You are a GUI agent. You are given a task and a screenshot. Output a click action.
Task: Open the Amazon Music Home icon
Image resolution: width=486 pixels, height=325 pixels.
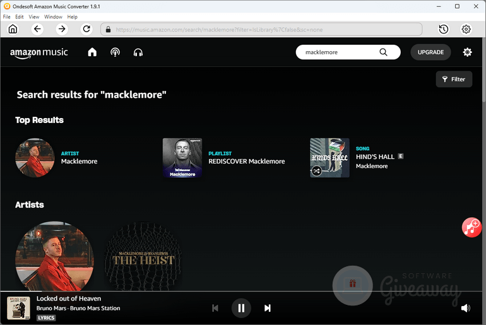(92, 52)
